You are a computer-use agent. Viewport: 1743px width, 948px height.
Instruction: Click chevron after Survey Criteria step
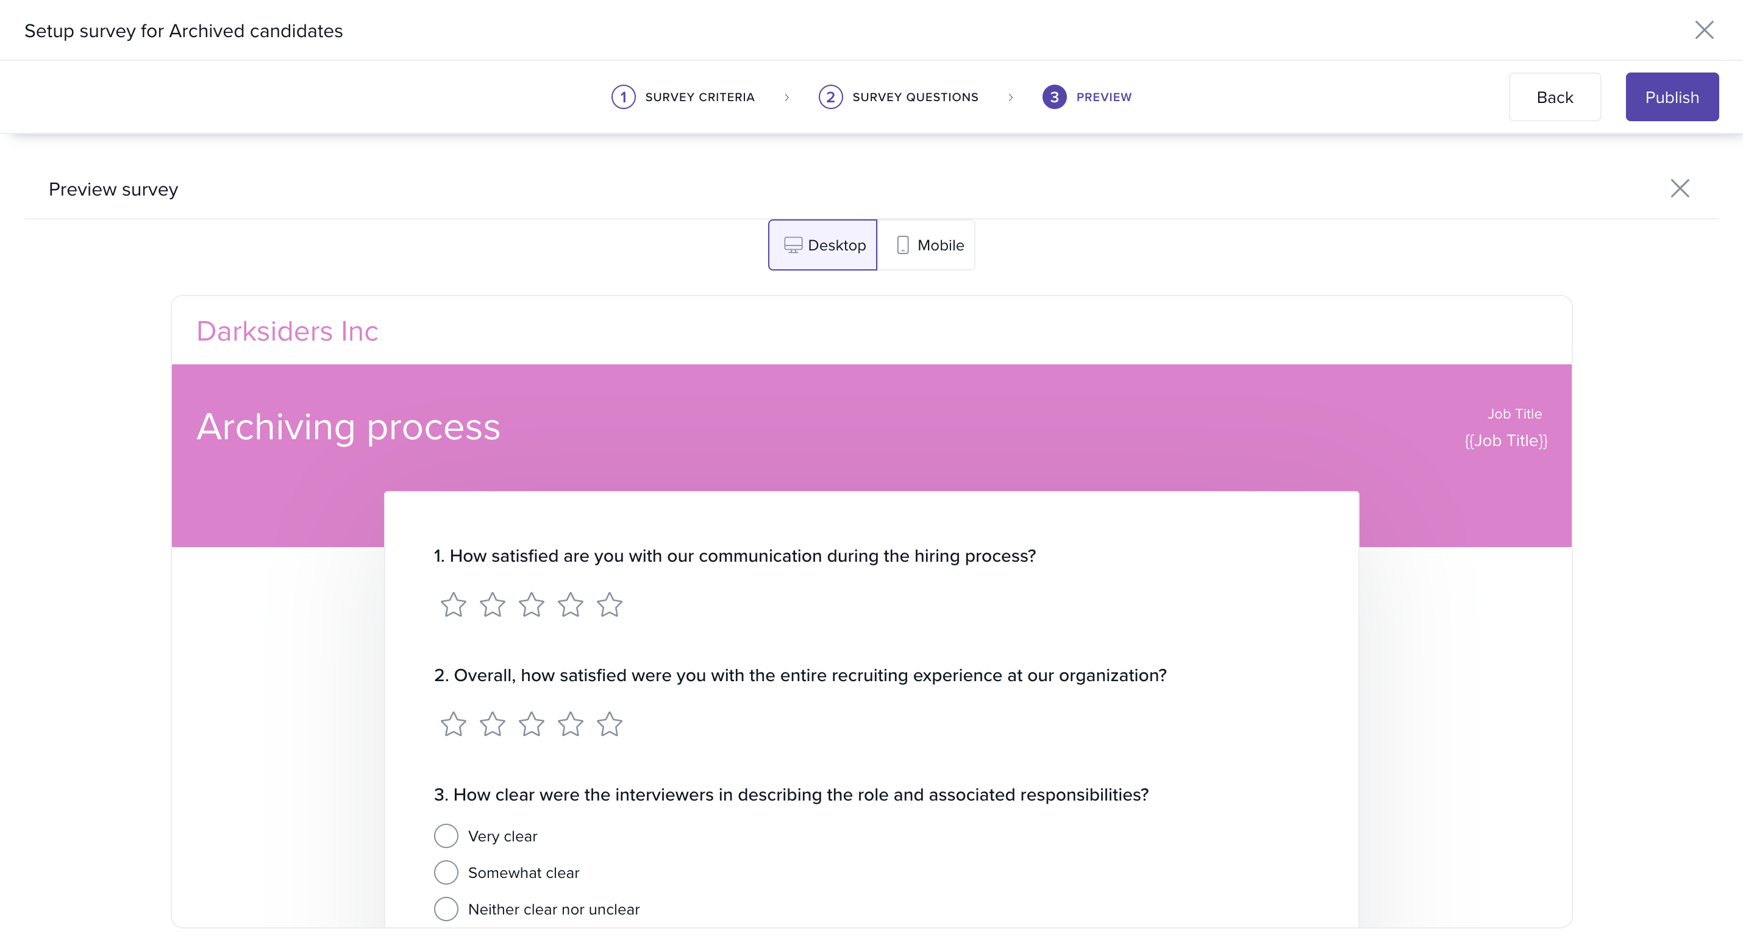[x=787, y=97]
